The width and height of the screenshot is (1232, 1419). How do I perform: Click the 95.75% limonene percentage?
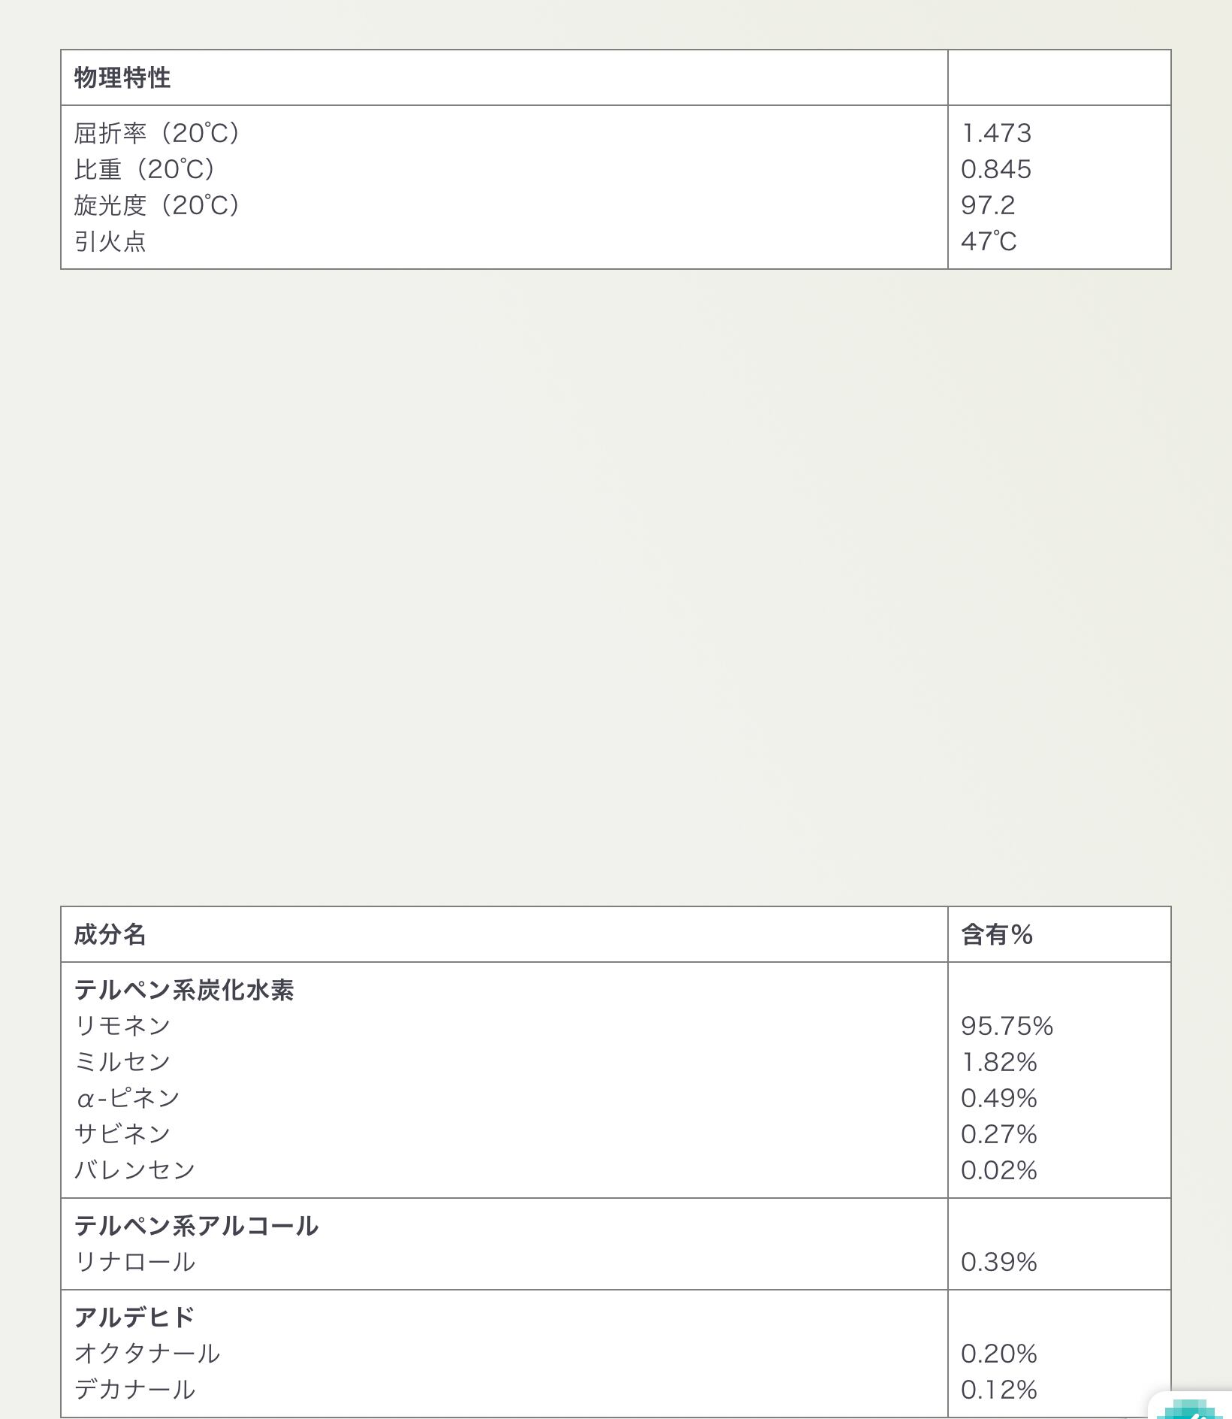coord(1007,1026)
